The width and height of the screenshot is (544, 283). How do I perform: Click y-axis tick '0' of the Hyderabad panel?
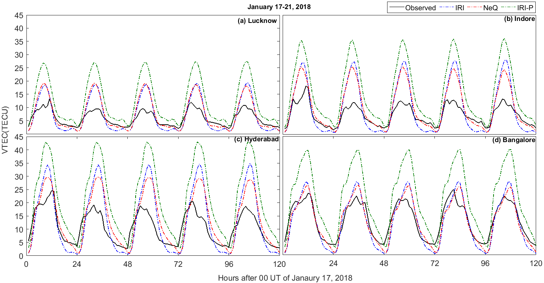pos(21,256)
